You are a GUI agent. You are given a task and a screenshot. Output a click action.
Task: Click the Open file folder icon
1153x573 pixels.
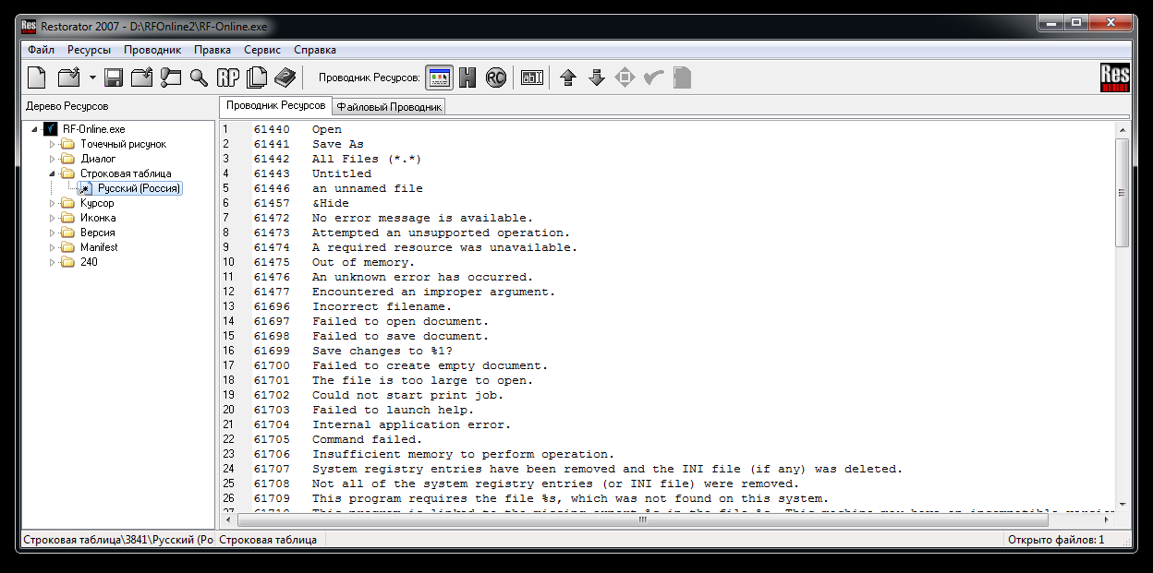click(69, 78)
